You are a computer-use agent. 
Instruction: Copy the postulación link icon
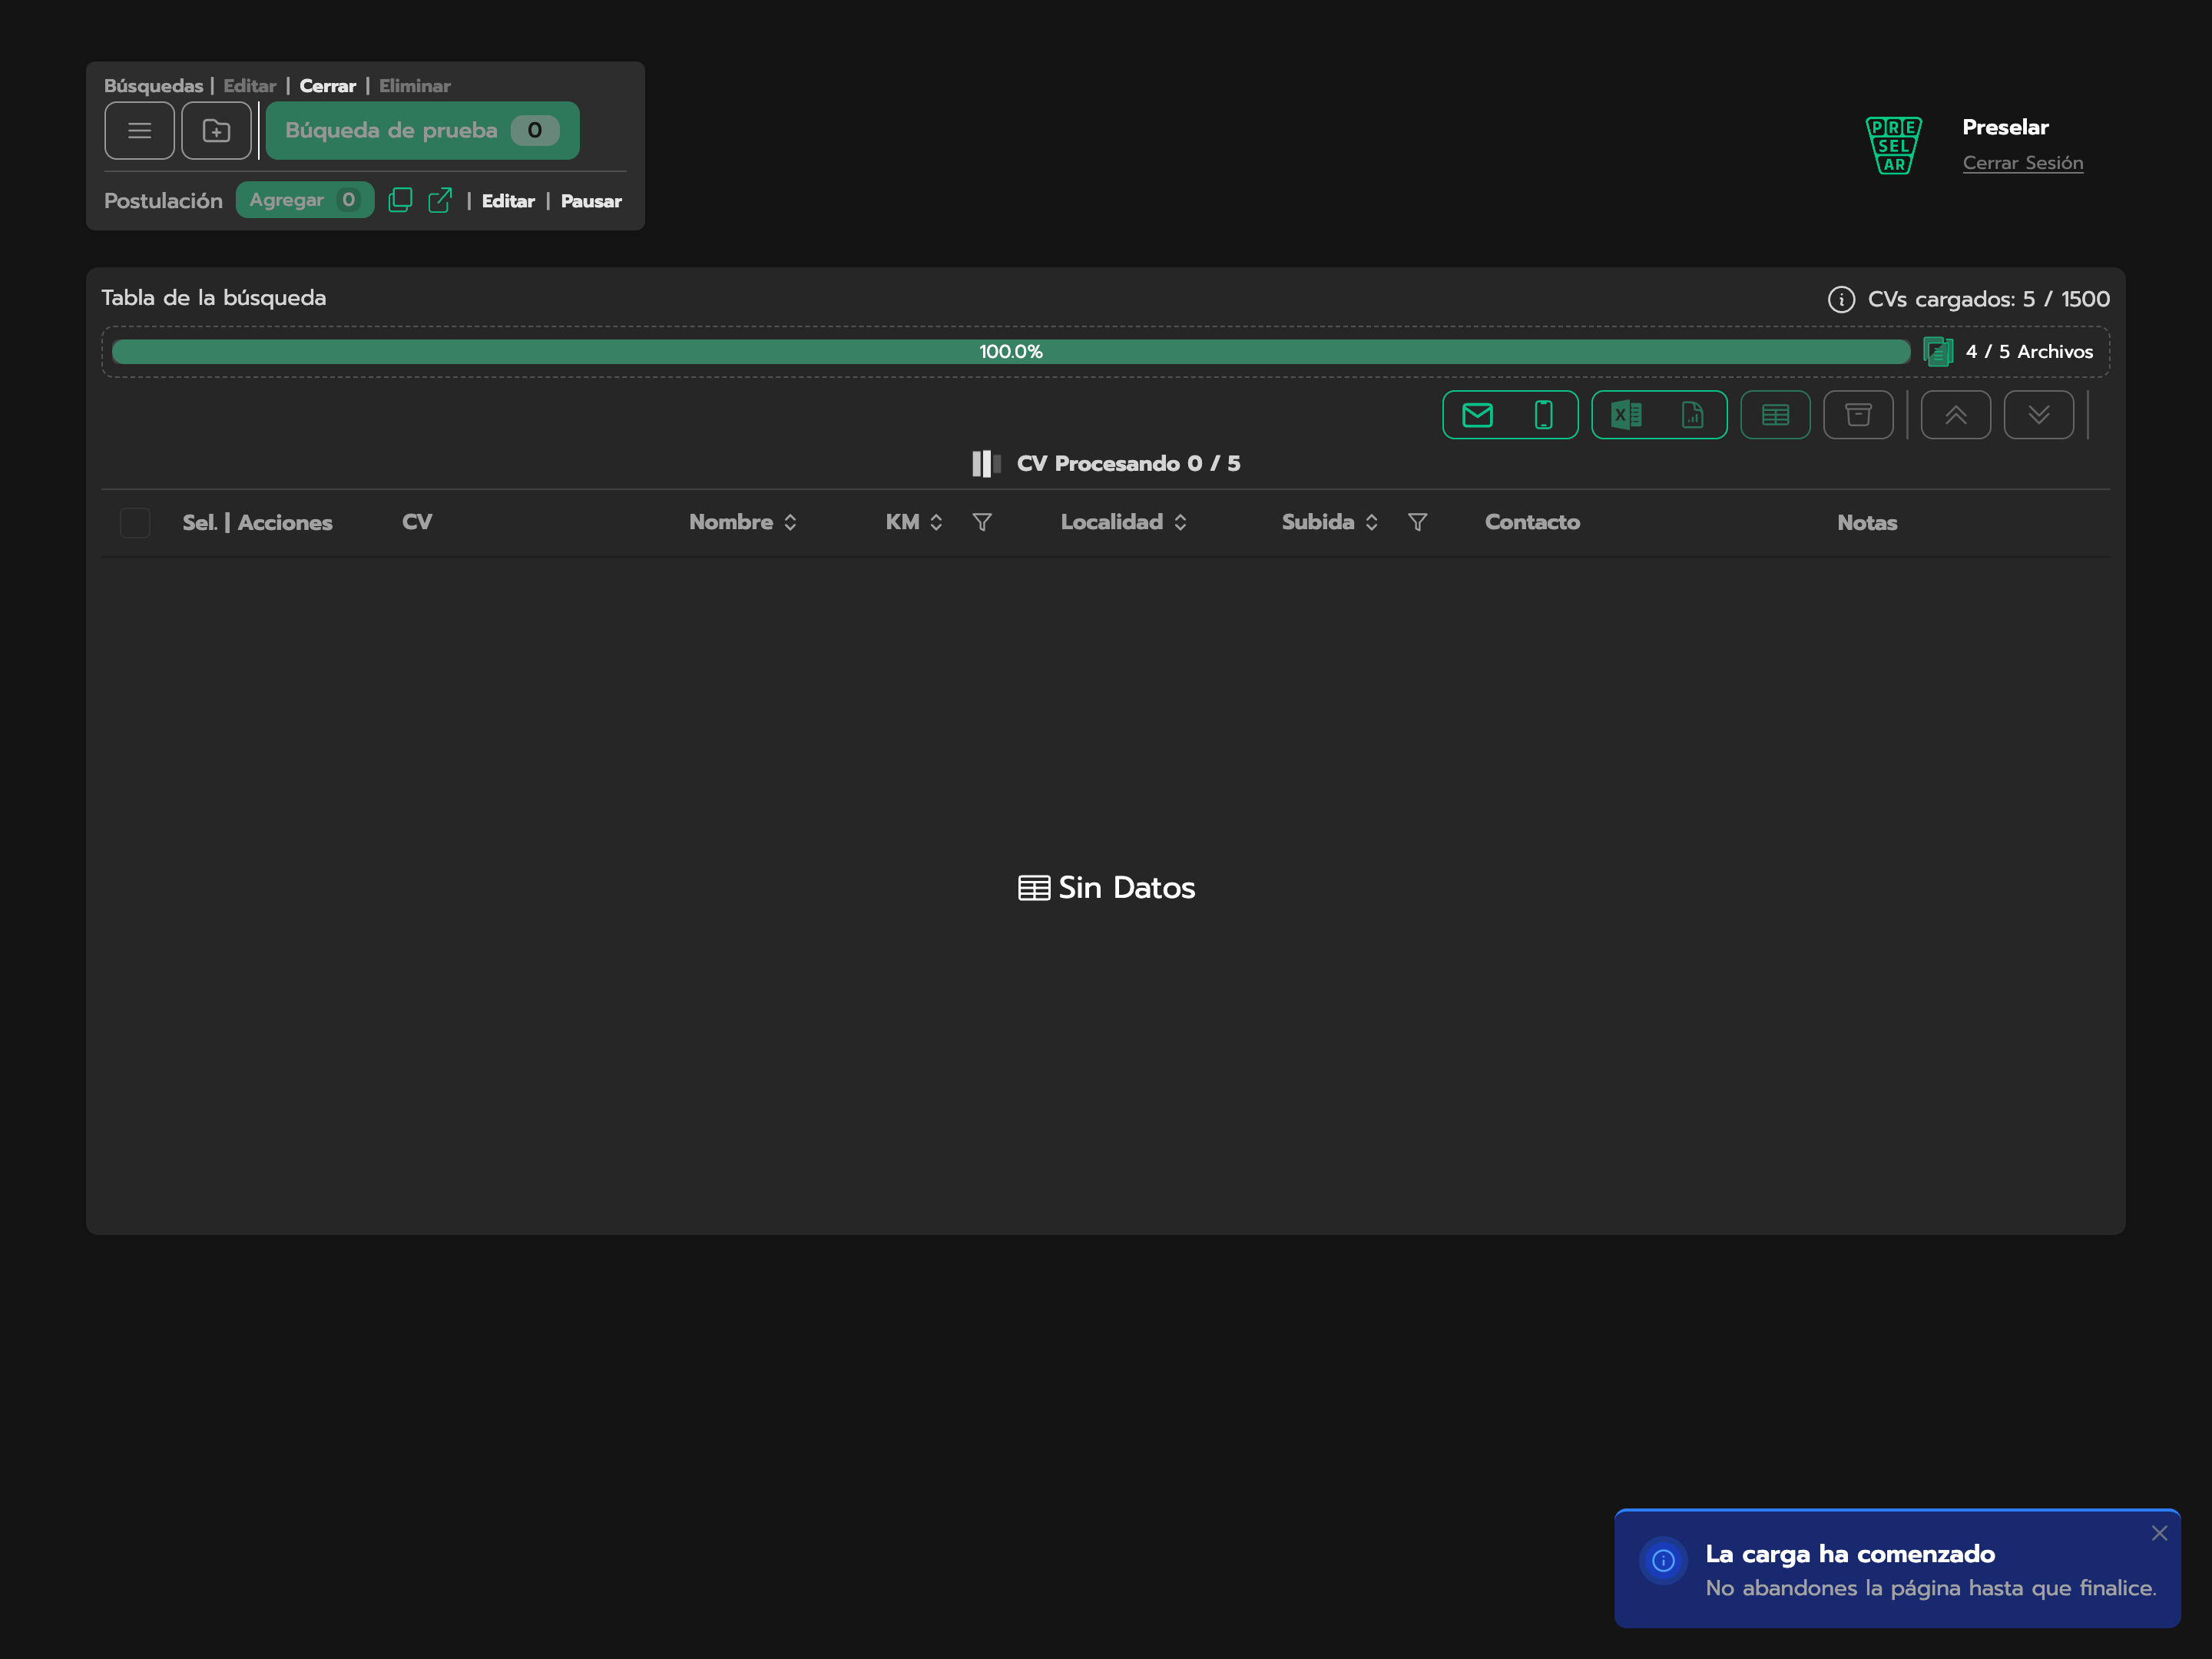[x=400, y=200]
